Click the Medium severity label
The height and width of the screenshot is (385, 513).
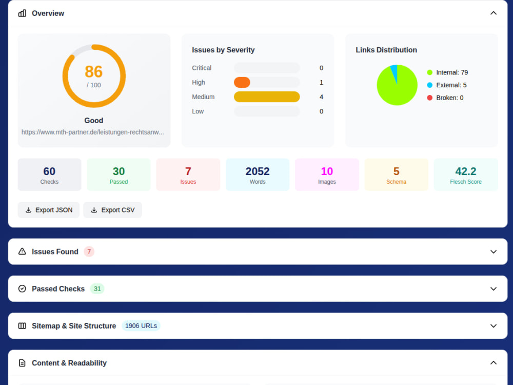pos(203,97)
